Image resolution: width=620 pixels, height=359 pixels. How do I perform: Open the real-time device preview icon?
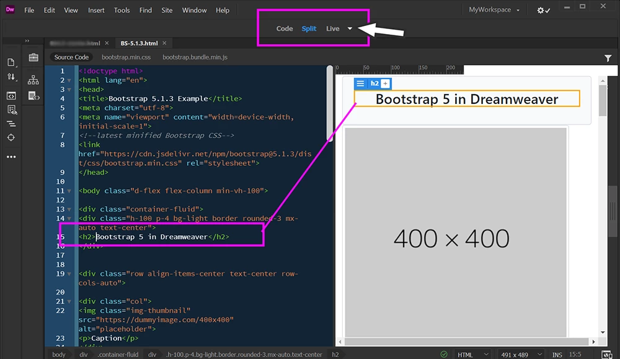pyautogui.click(x=606, y=355)
